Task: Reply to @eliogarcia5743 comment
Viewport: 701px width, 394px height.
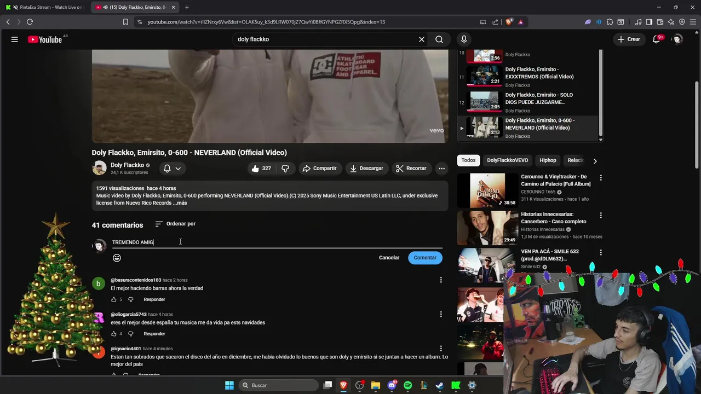Action: click(x=154, y=334)
